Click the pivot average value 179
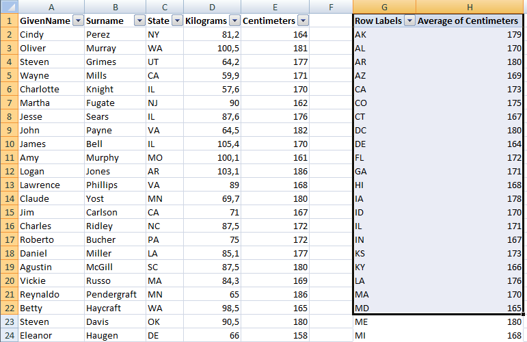The width and height of the screenshot is (527, 342). pos(470,35)
